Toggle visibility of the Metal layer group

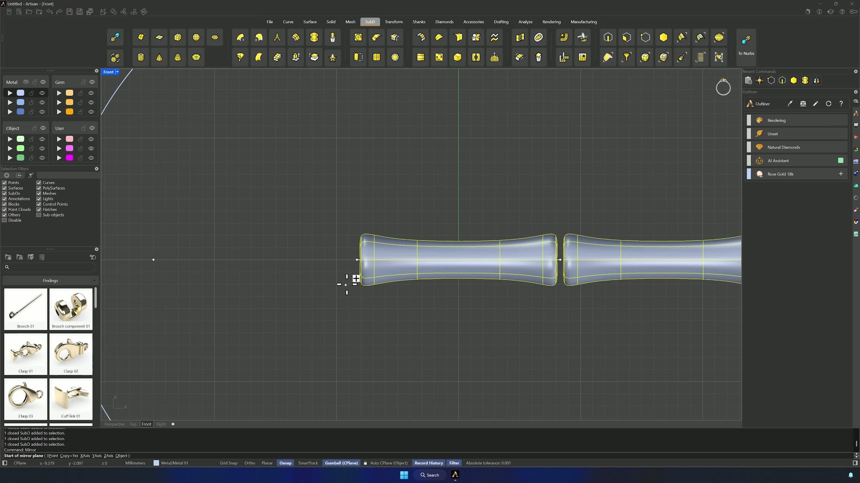[x=43, y=82]
